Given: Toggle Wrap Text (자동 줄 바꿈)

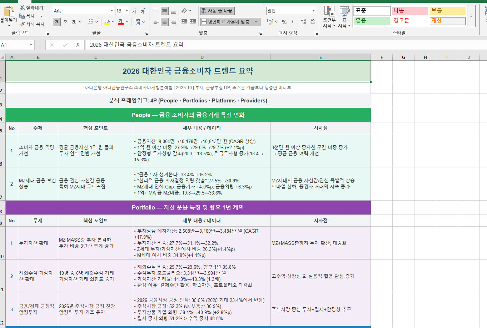Looking at the screenshot, I should coord(217,11).
